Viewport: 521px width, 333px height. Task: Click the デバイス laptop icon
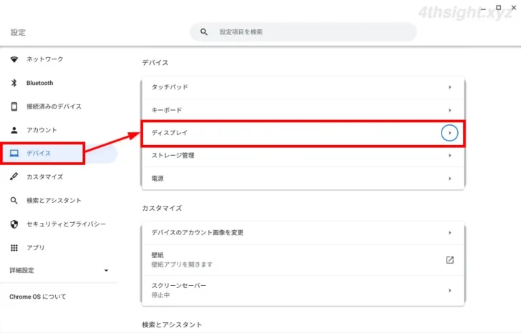pos(14,153)
